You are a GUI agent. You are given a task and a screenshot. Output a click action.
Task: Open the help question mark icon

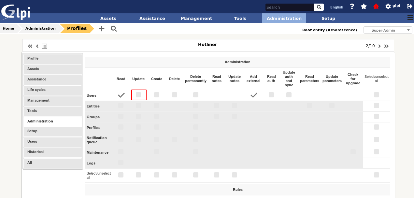click(x=352, y=6)
